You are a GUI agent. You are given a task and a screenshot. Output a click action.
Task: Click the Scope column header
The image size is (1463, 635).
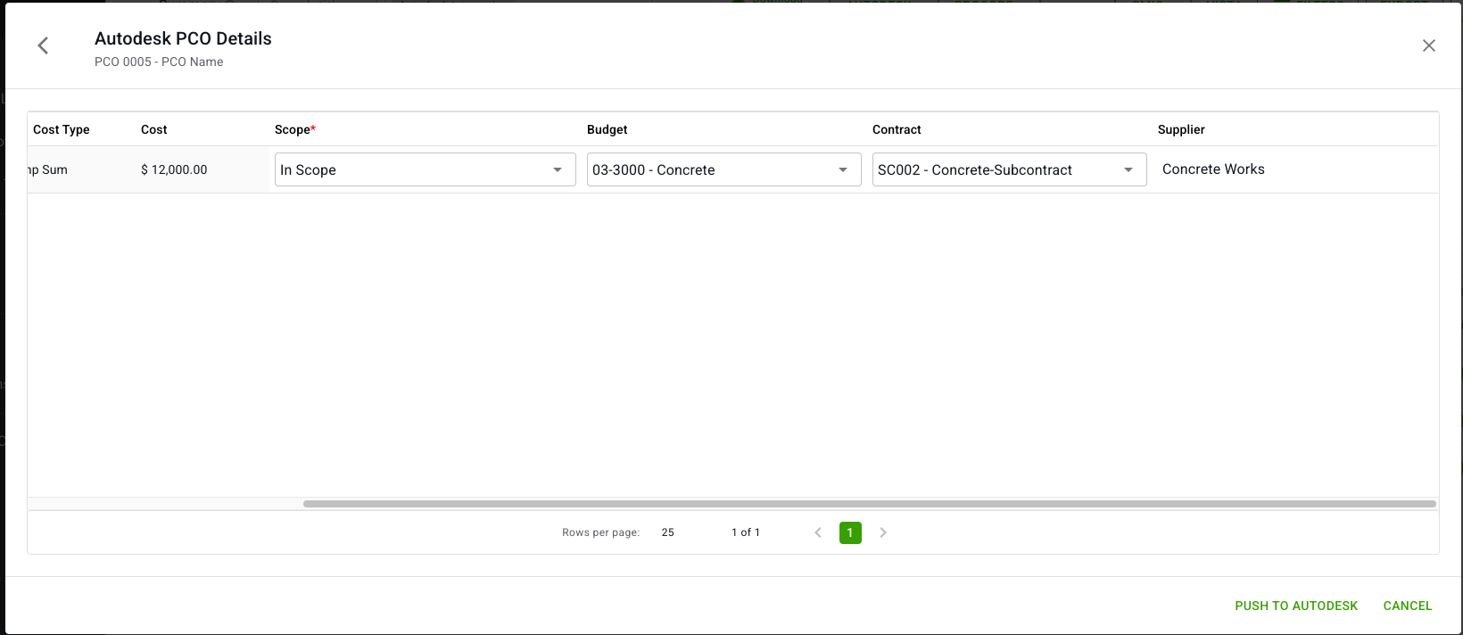click(x=295, y=129)
